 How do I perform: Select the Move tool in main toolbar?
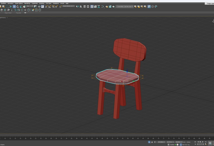[14, 6]
